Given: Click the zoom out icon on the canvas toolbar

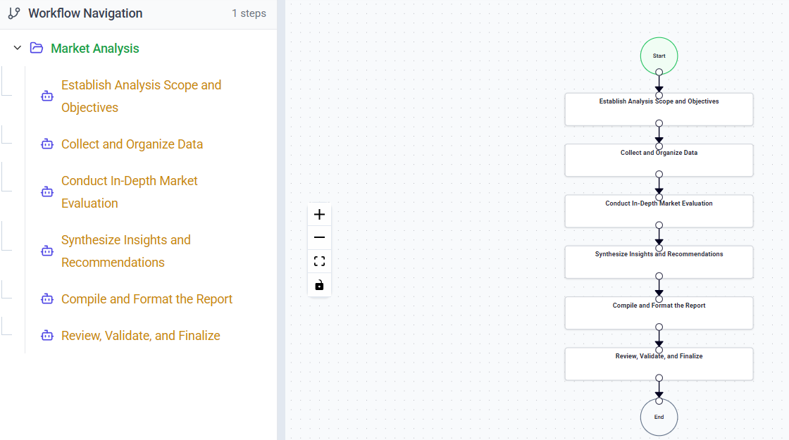Looking at the screenshot, I should click(319, 237).
